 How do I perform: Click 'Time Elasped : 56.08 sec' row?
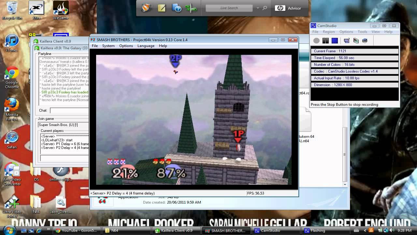(x=354, y=58)
